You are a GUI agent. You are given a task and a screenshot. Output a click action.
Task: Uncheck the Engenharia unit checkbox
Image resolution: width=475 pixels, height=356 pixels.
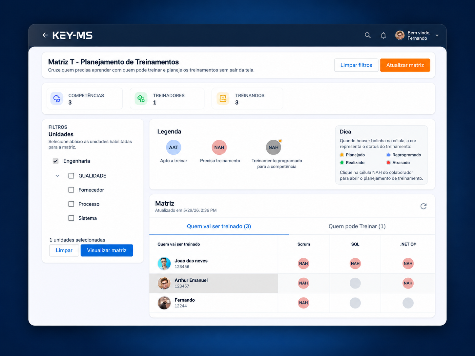point(56,161)
